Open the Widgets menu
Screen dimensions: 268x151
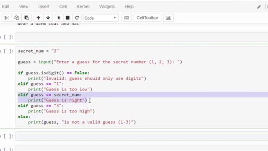pyautogui.click(x=107, y=7)
